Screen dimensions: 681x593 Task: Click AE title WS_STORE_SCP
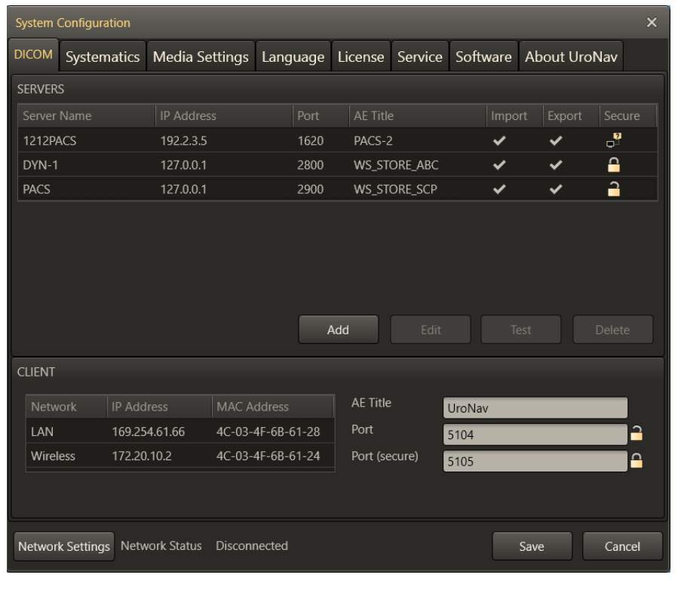396,189
